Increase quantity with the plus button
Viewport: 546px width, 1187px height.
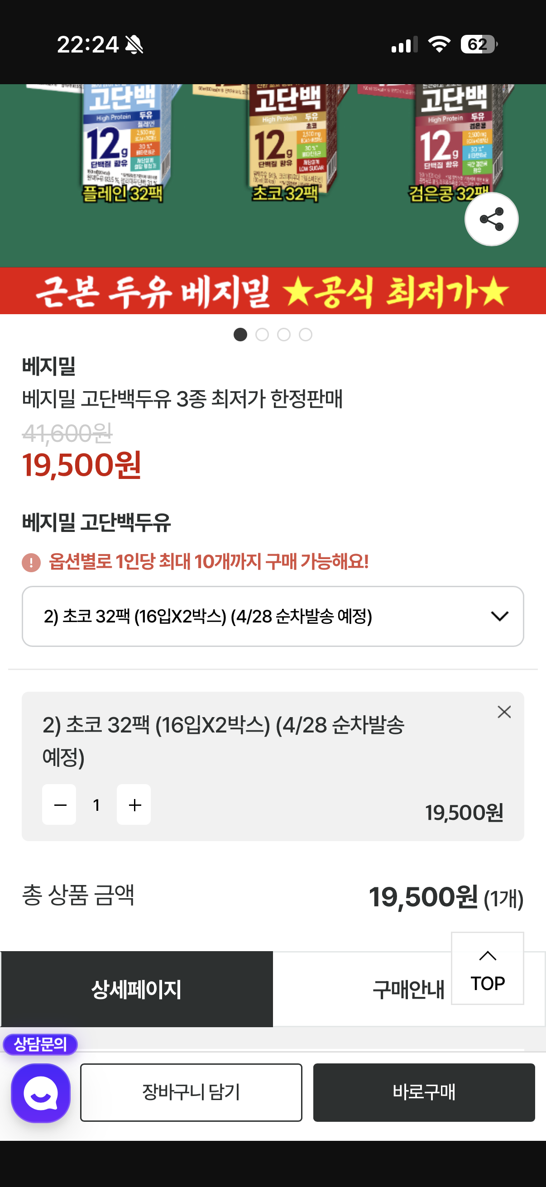click(134, 804)
